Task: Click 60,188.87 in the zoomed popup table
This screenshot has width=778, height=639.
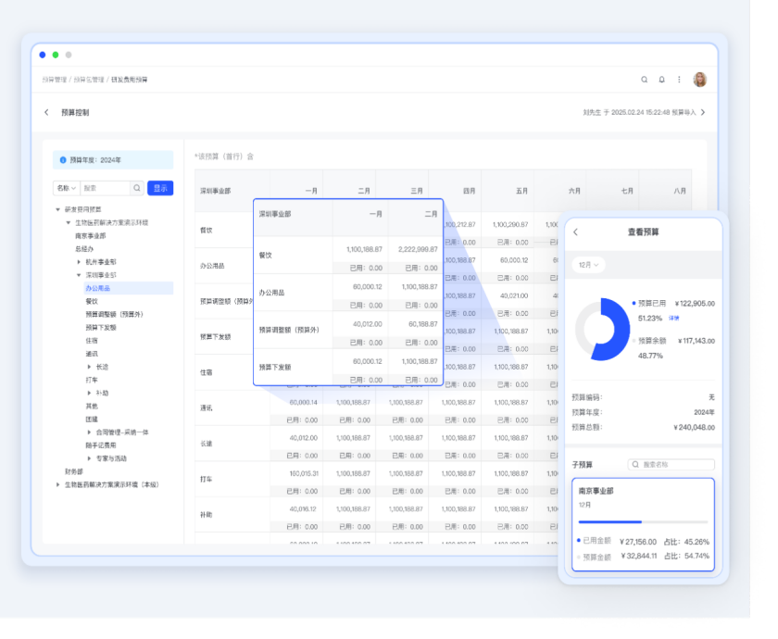Action: (x=422, y=324)
